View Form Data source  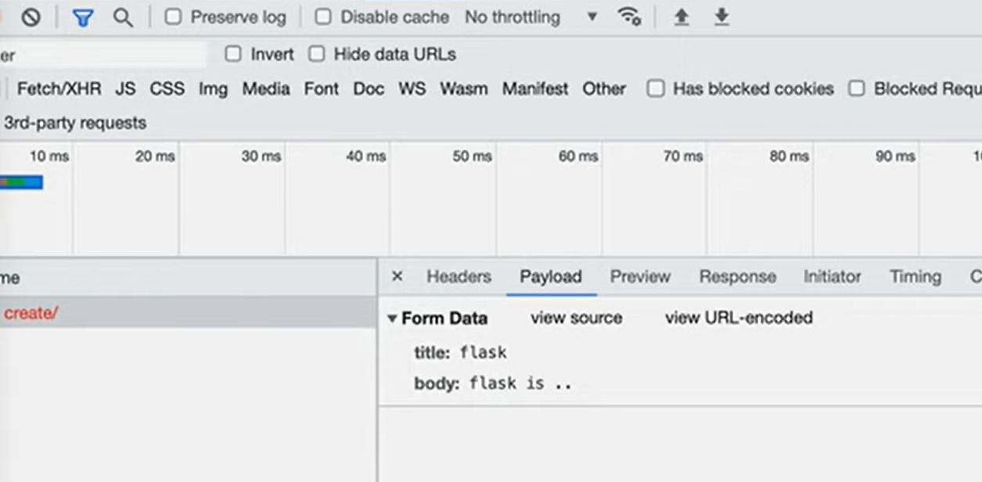pos(577,318)
